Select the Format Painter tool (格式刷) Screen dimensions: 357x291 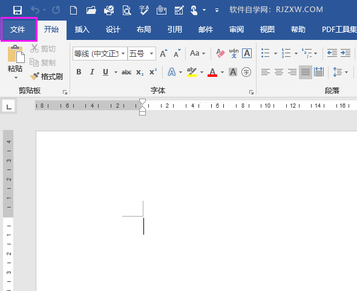coord(46,76)
